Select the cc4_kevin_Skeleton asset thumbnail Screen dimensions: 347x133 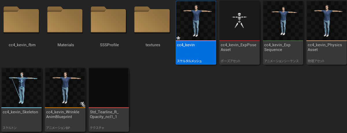pos(22,88)
